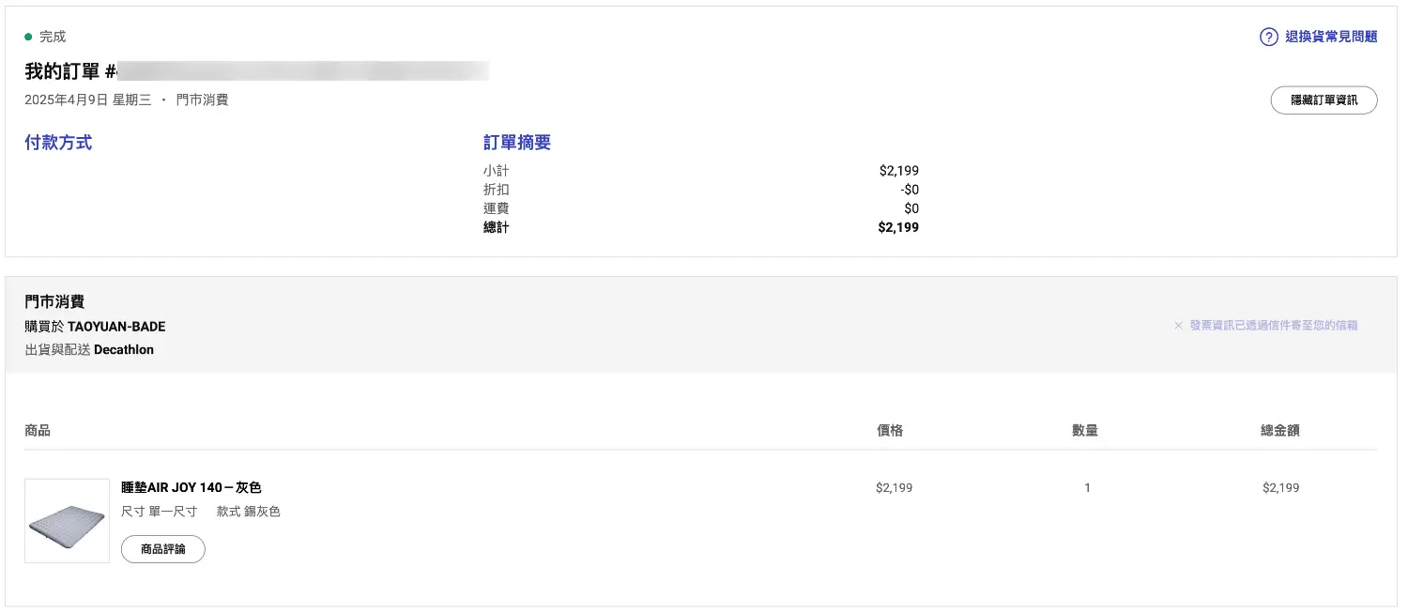The image size is (1408, 613).
Task: Click the question mark help icon
Action: 1269,38
